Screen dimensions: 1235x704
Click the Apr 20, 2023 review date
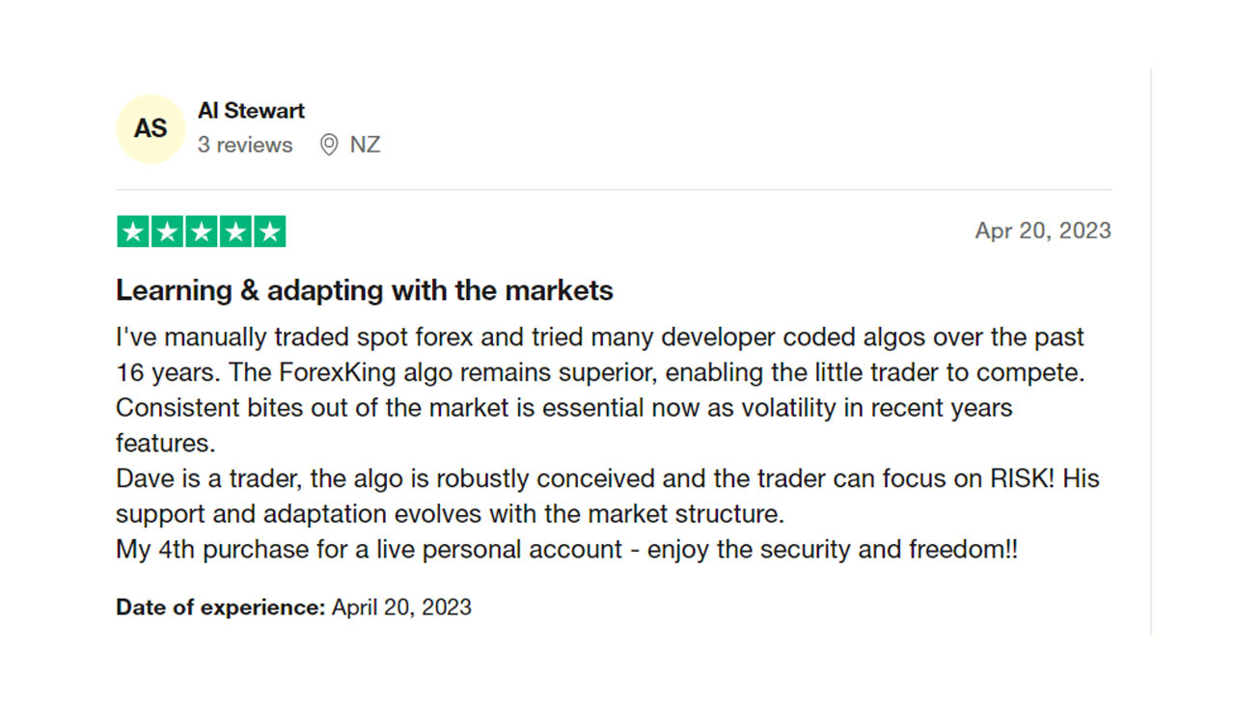coord(1043,230)
